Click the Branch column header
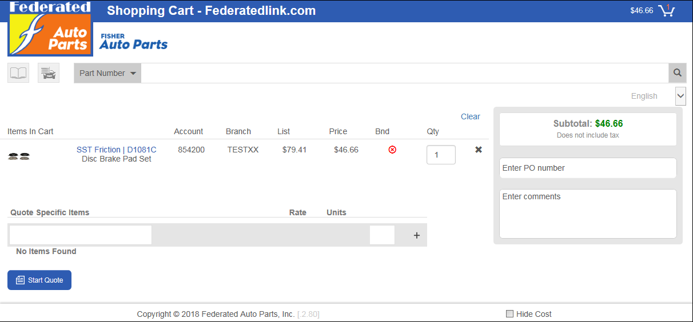Viewport: 693px width, 322px height. [238, 131]
